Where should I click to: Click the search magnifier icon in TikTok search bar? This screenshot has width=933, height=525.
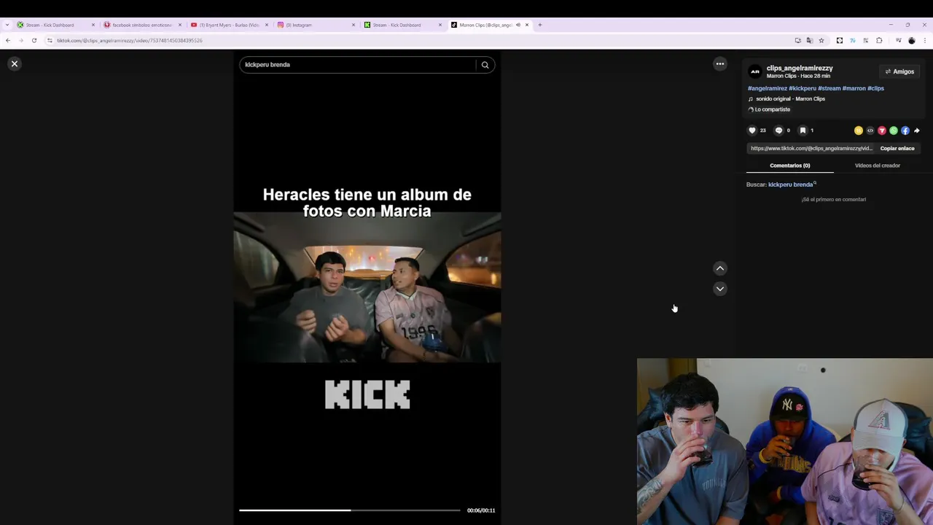point(485,65)
